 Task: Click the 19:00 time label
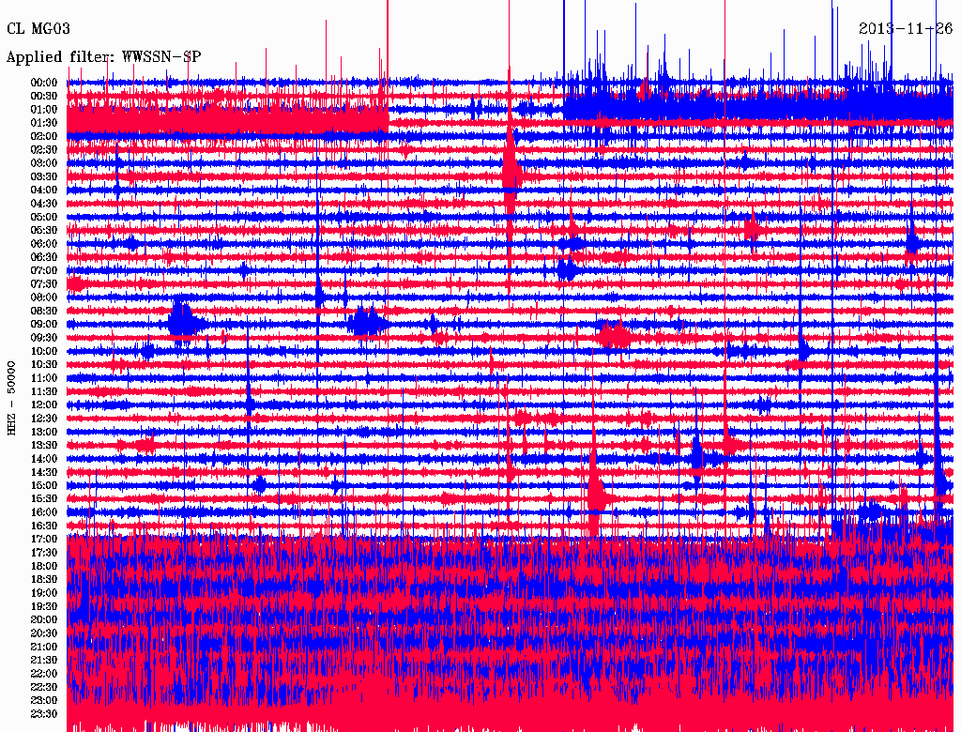pos(44,593)
